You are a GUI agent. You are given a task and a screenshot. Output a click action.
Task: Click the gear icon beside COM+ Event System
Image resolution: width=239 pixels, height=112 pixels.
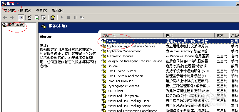point(104,71)
